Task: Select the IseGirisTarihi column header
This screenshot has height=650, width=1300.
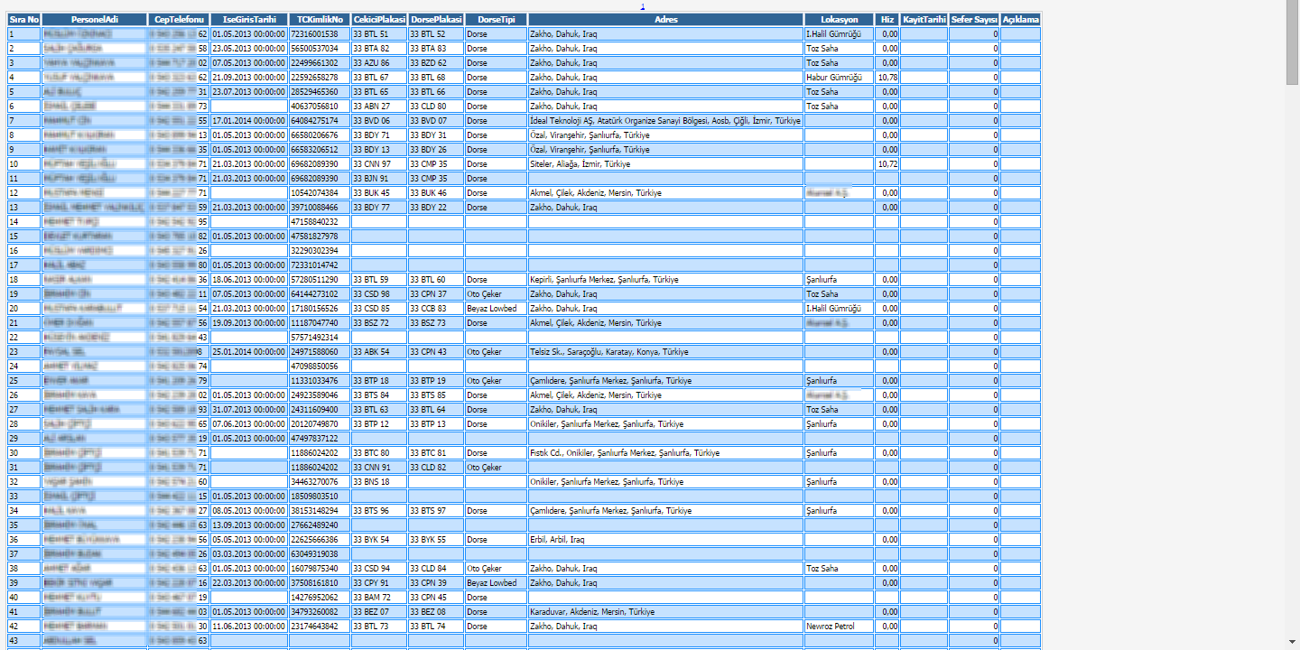Action: [x=249, y=20]
